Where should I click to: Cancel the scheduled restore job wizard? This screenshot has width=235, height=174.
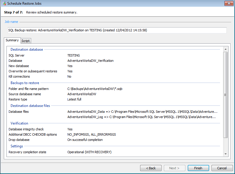(222, 168)
